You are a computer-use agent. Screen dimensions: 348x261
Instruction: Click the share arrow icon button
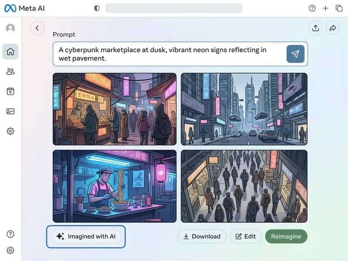(x=333, y=28)
